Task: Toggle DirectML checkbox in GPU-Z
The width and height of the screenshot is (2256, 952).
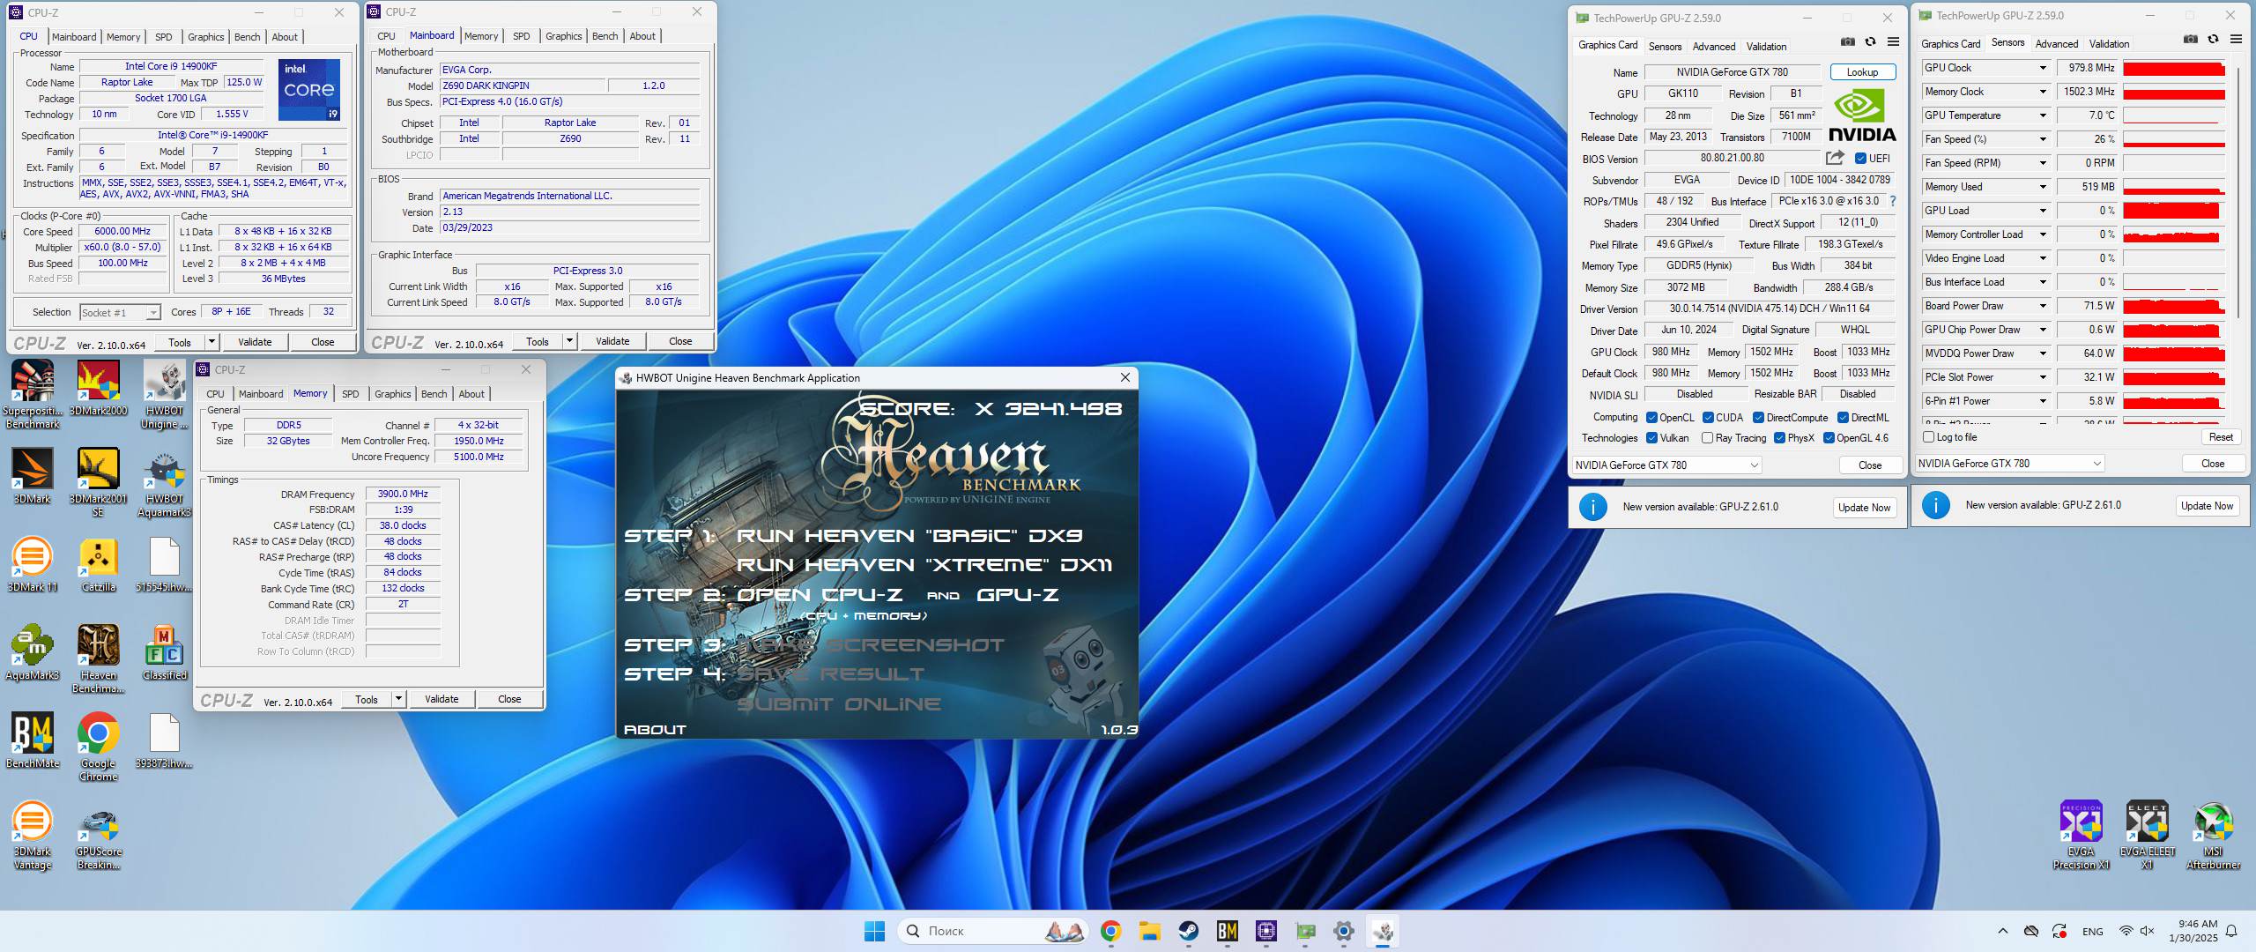Action: pyautogui.click(x=1843, y=418)
